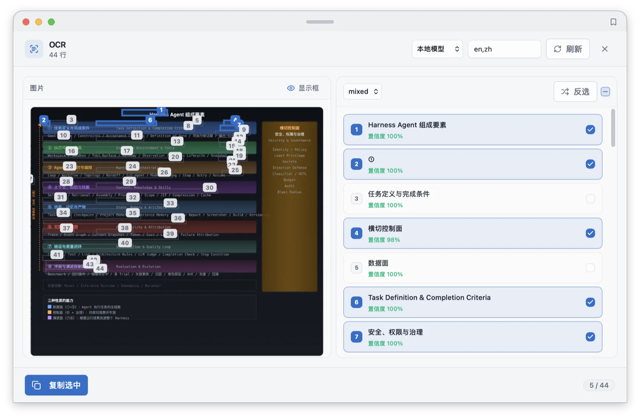Click box marker 40 on image
Viewport: 640px width, 418px height.
pos(125,243)
